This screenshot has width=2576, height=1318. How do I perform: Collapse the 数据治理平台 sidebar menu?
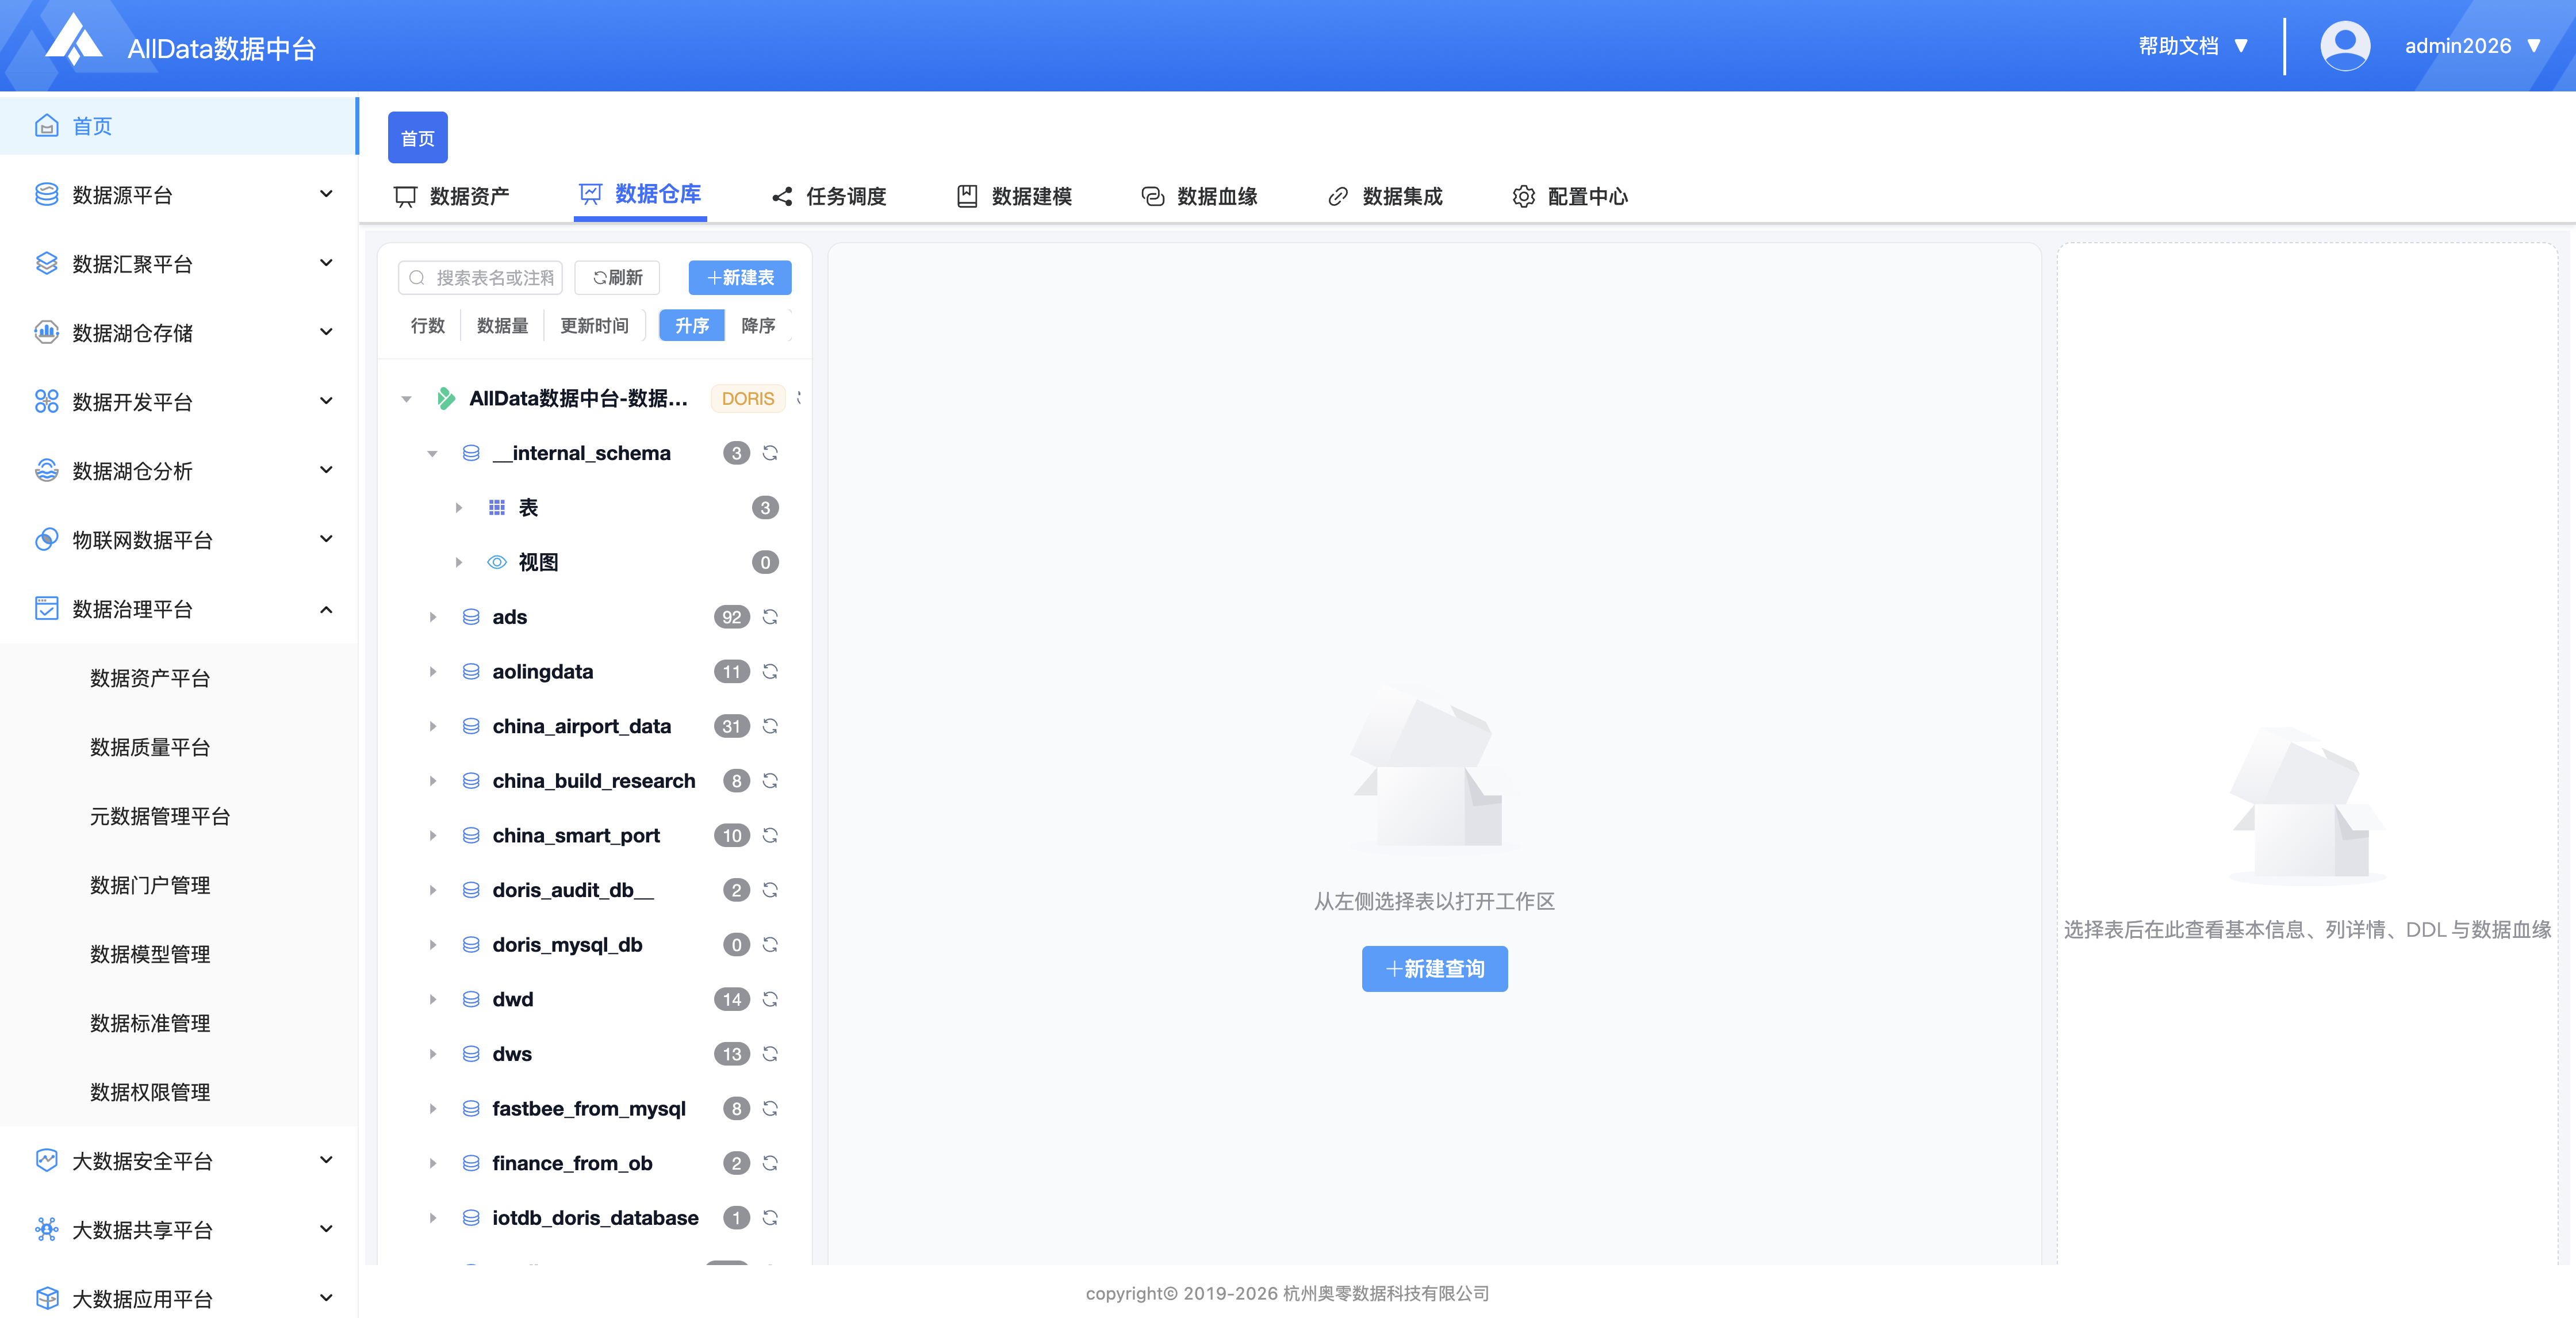click(x=326, y=609)
